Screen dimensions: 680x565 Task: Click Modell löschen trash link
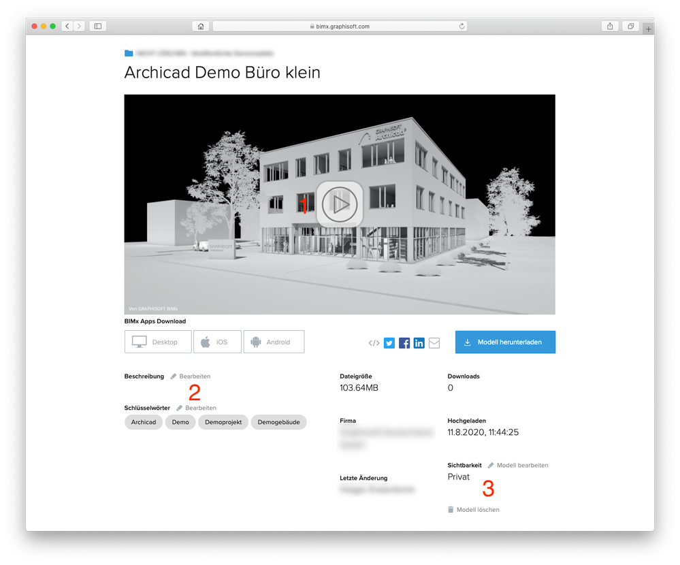click(x=474, y=509)
